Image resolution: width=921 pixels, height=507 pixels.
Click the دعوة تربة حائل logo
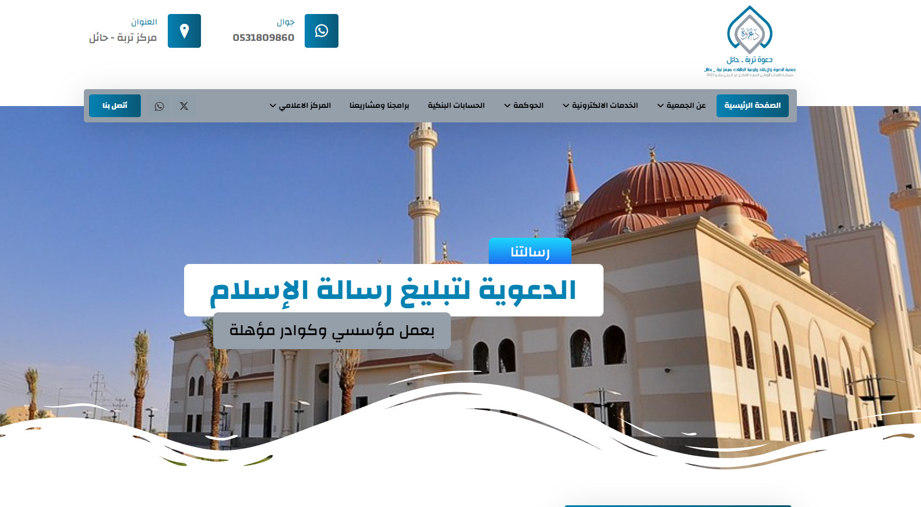(750, 41)
